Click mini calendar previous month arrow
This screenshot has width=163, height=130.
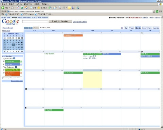point(4,34)
